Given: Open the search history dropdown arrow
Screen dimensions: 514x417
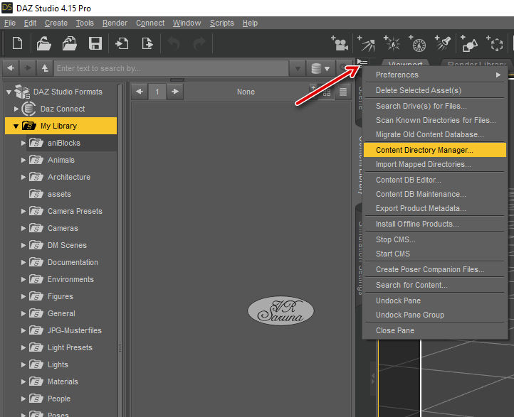Looking at the screenshot, I should coord(298,69).
